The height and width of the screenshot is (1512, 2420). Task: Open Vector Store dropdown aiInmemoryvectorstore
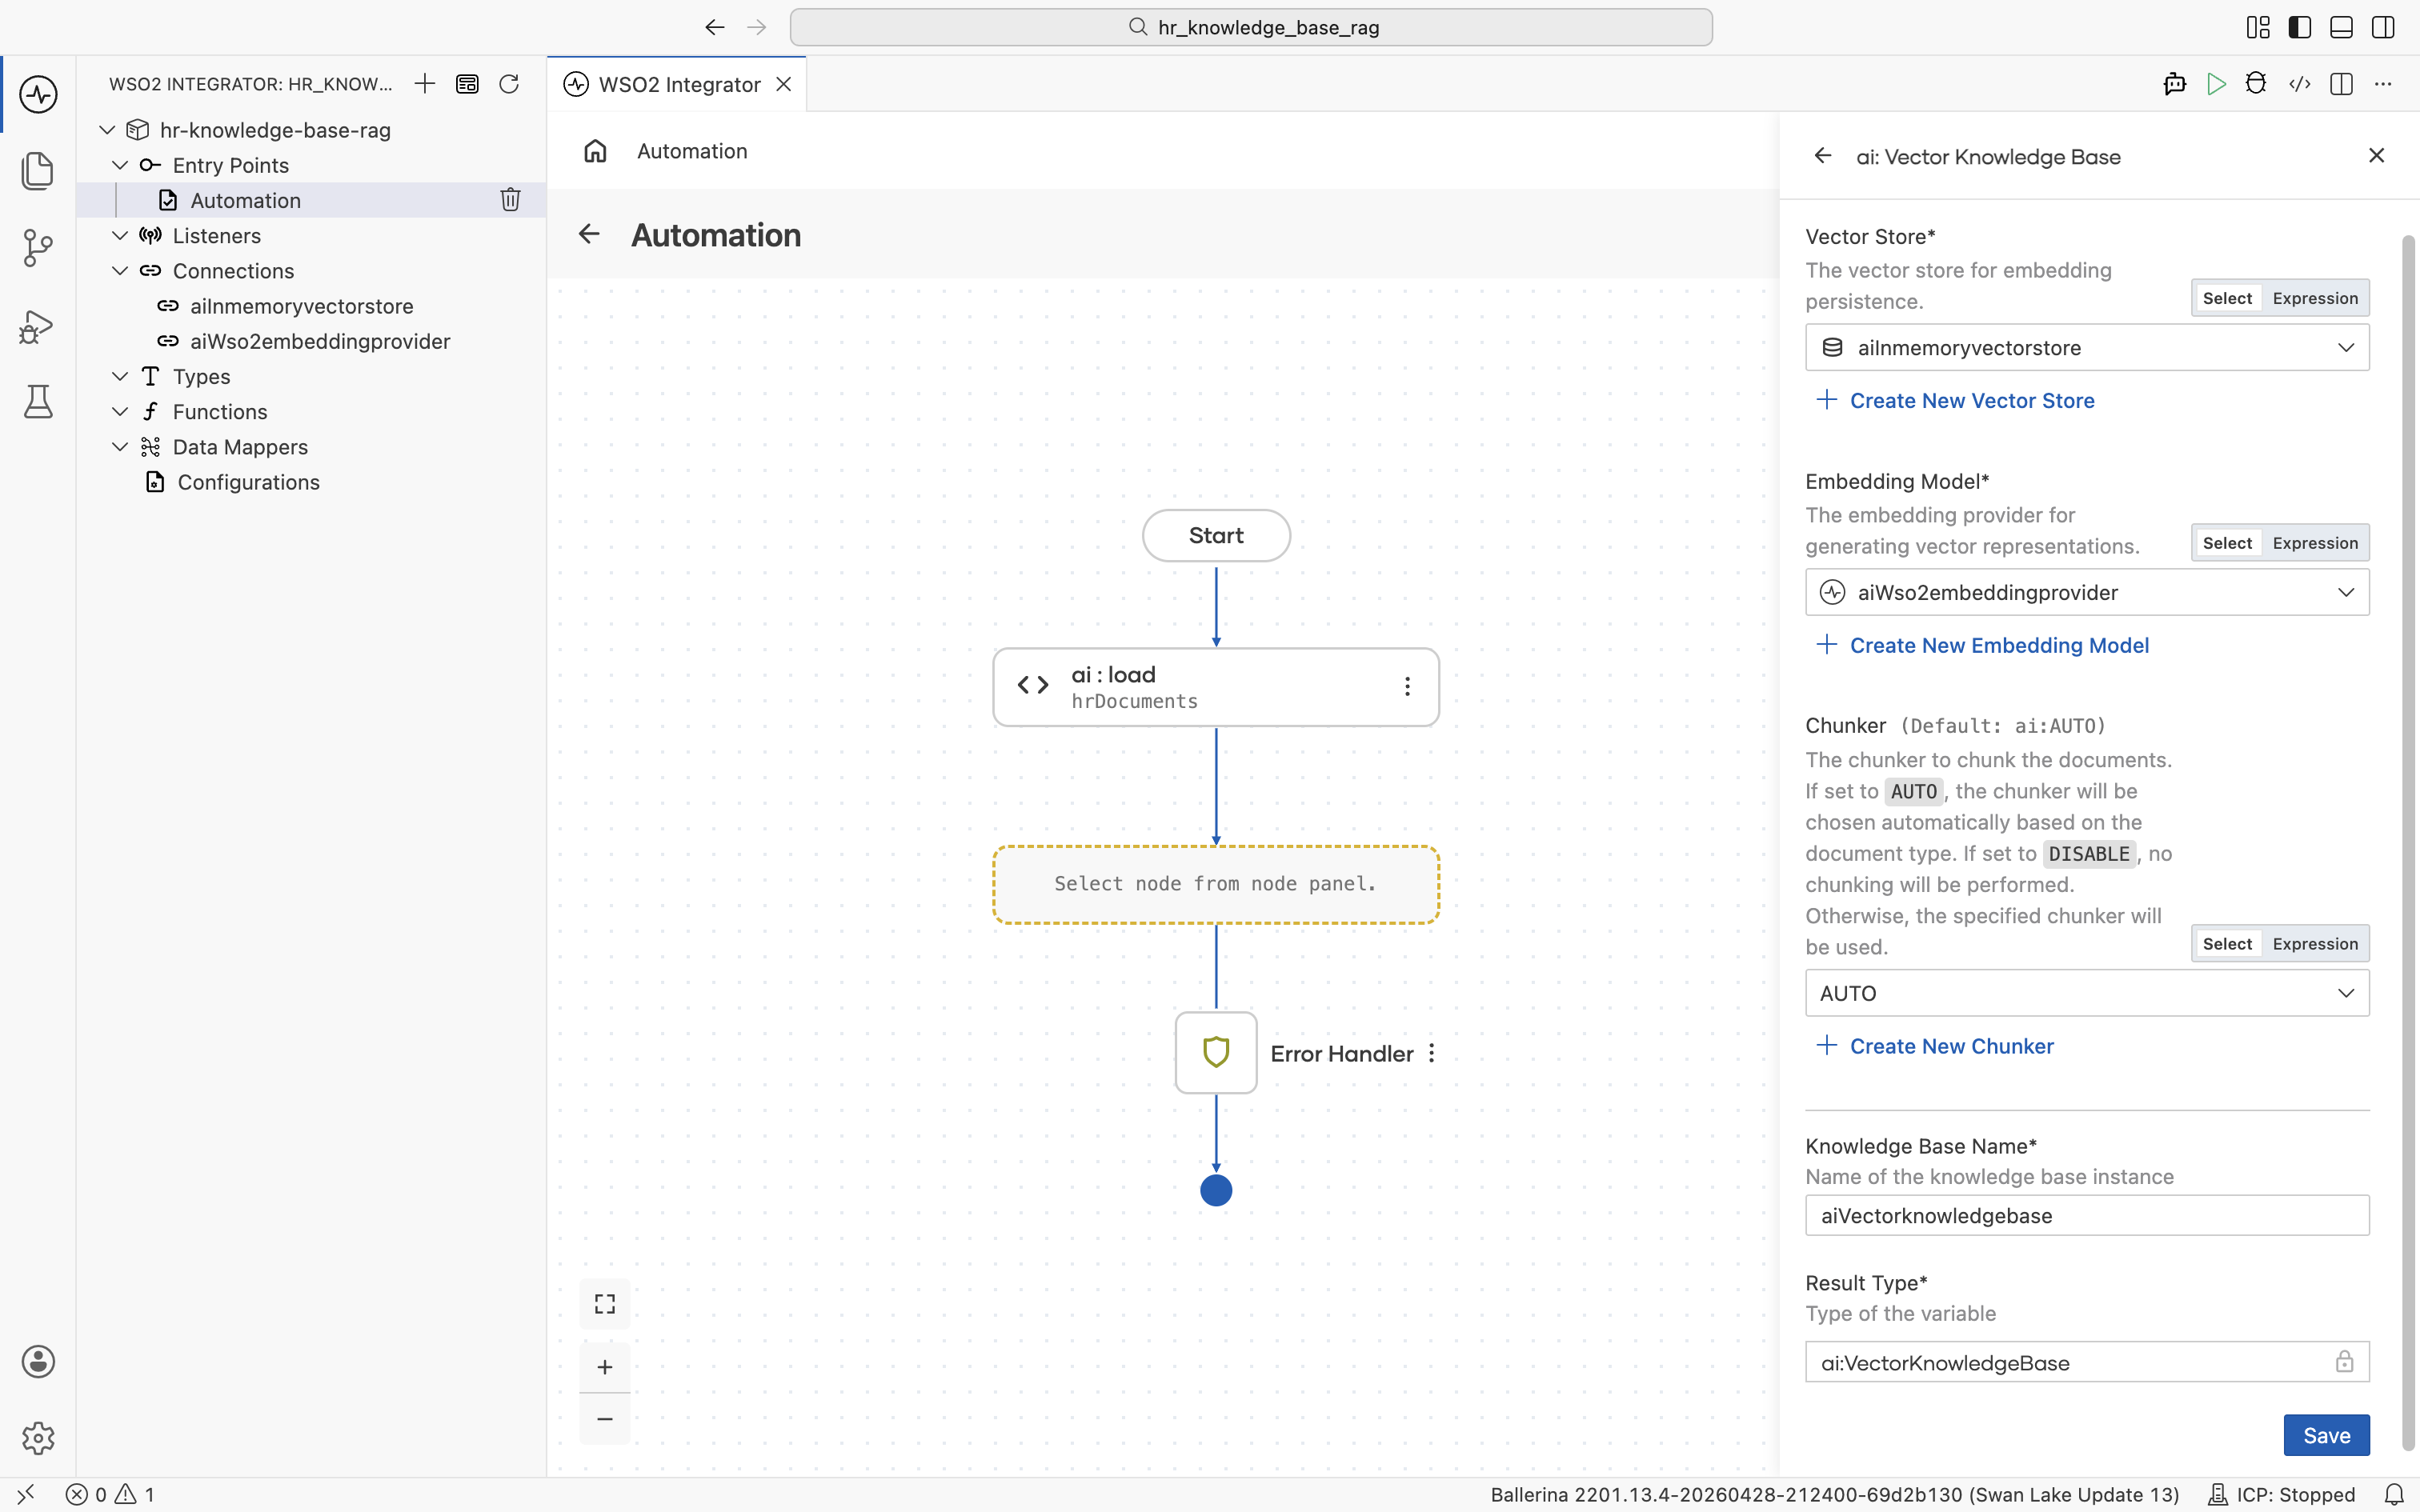tap(2087, 347)
